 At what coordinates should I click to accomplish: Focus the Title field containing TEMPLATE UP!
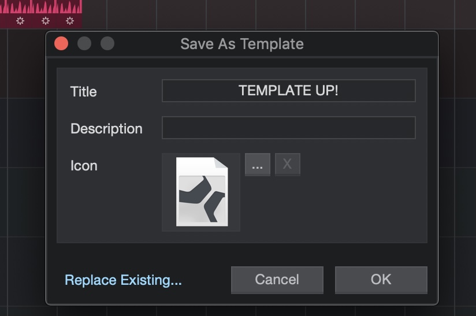pyautogui.click(x=289, y=91)
